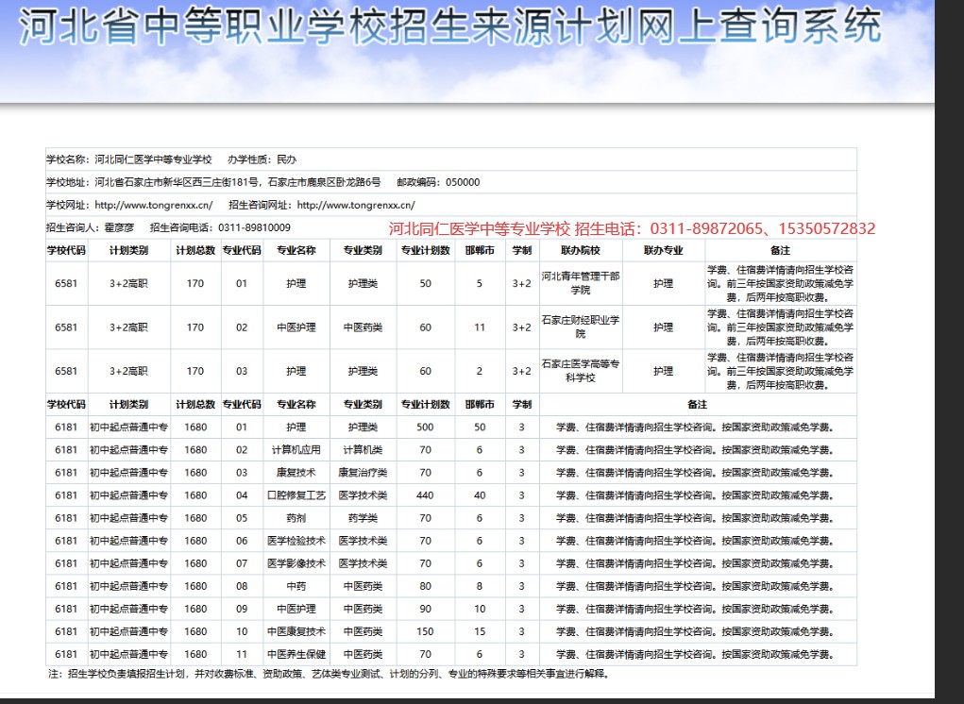Select the 医学检验技术 major name cell

(296, 541)
